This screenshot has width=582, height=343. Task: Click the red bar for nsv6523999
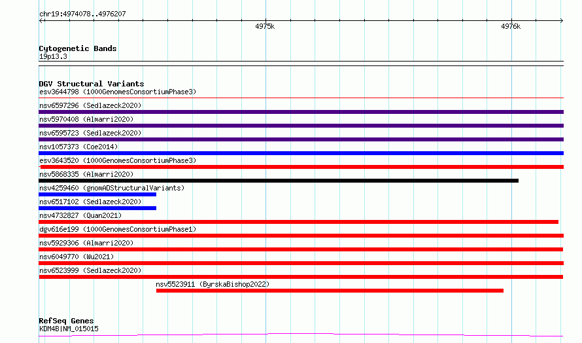click(301, 277)
